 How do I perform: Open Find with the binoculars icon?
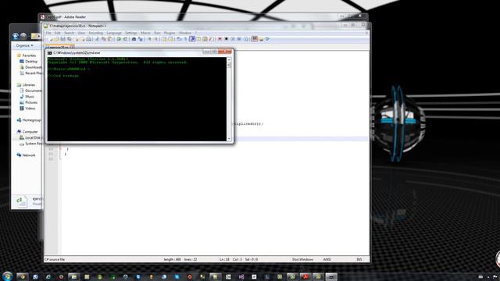[134, 39]
